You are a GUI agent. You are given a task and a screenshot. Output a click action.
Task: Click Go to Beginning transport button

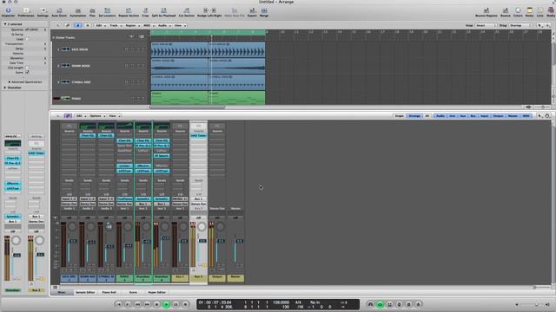(119, 304)
